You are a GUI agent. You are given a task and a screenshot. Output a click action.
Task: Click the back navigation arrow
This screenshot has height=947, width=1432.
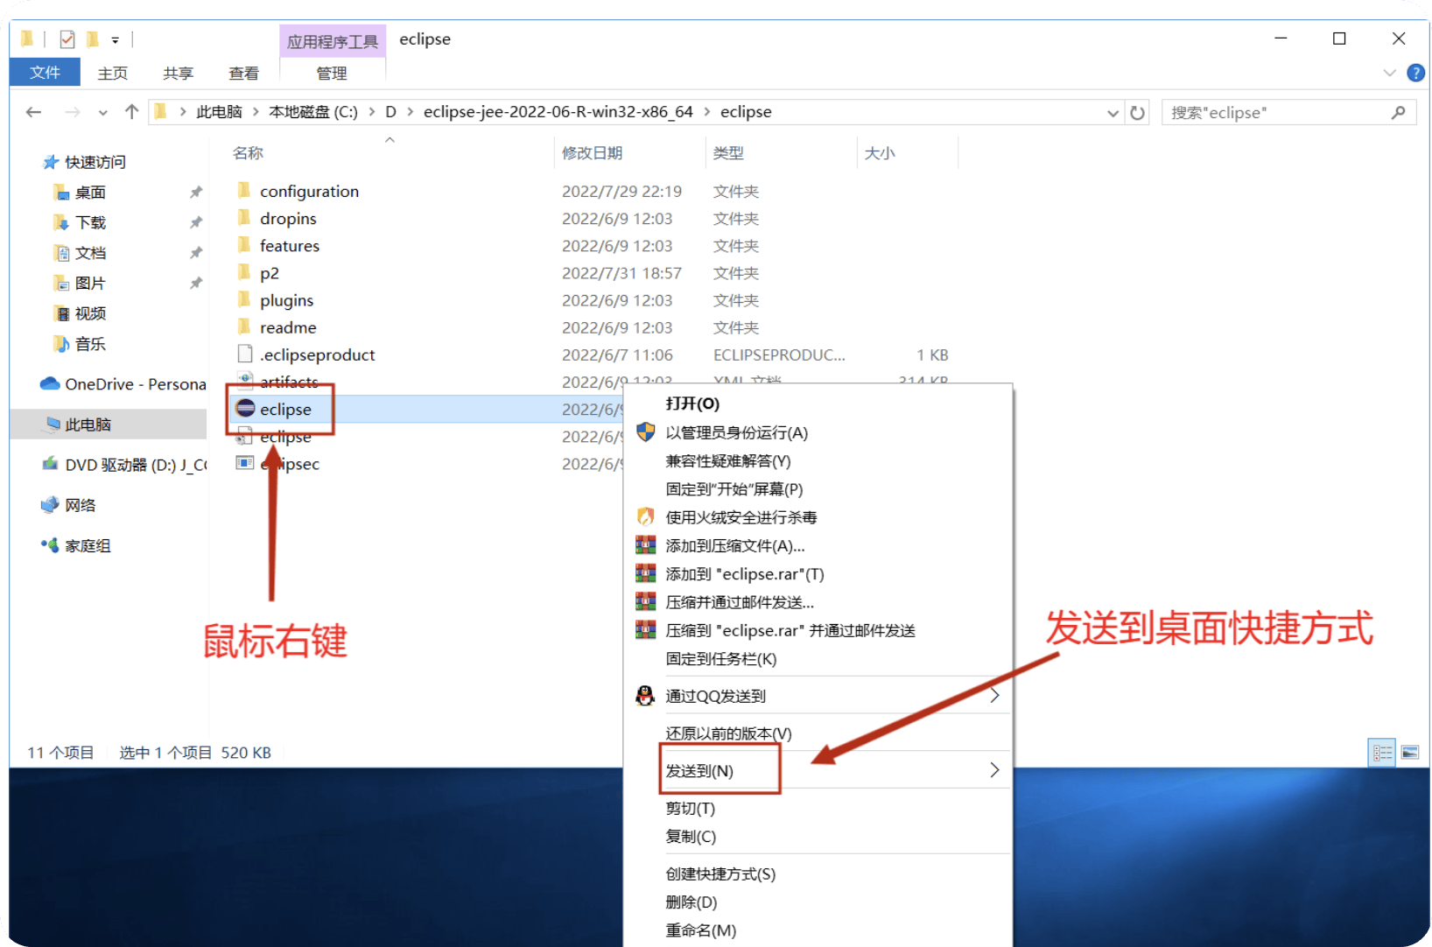[x=33, y=112]
